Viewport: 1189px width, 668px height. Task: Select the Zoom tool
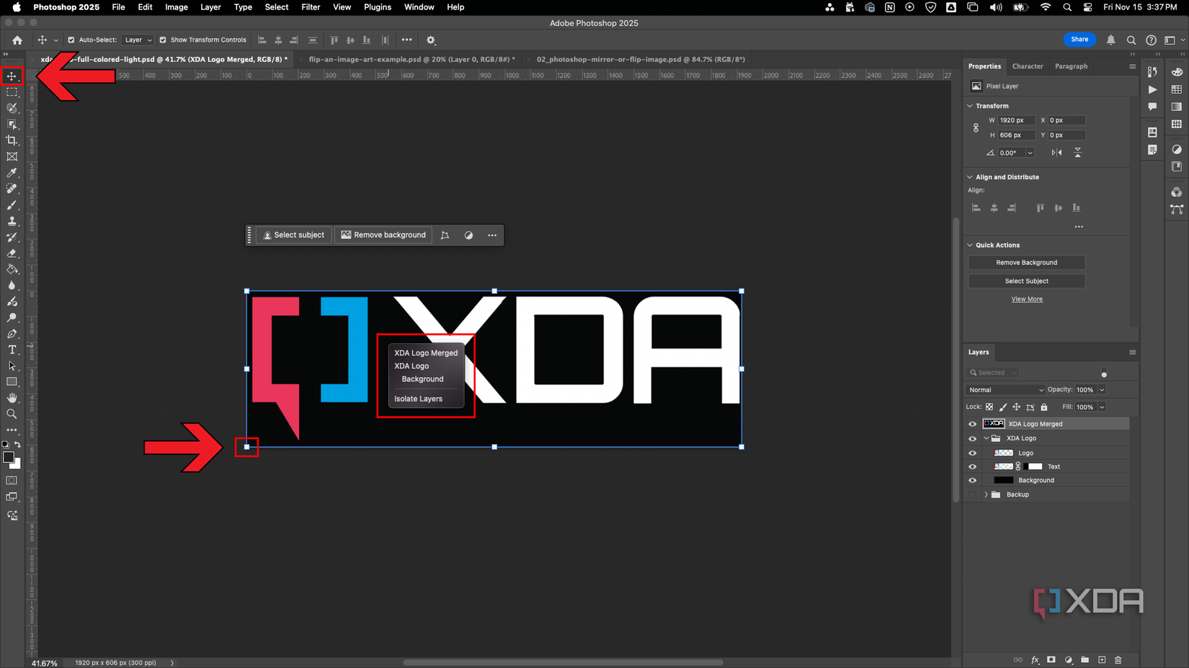click(12, 414)
